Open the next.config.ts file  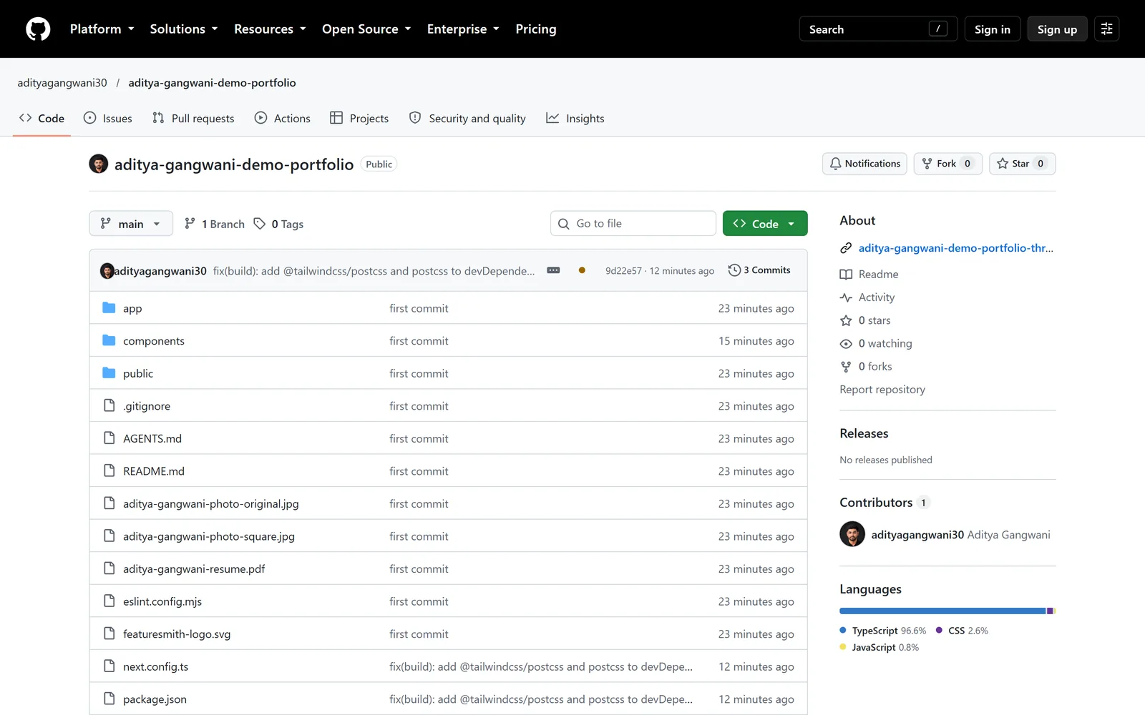click(x=156, y=666)
